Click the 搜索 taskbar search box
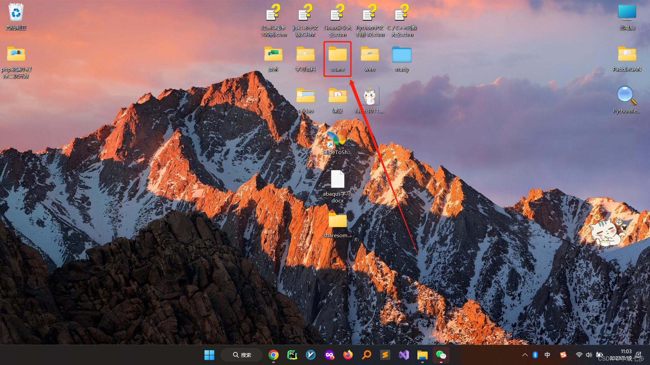 click(x=242, y=355)
